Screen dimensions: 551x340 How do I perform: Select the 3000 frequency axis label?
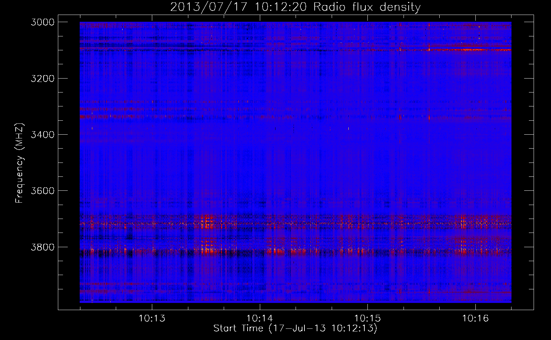43,22
